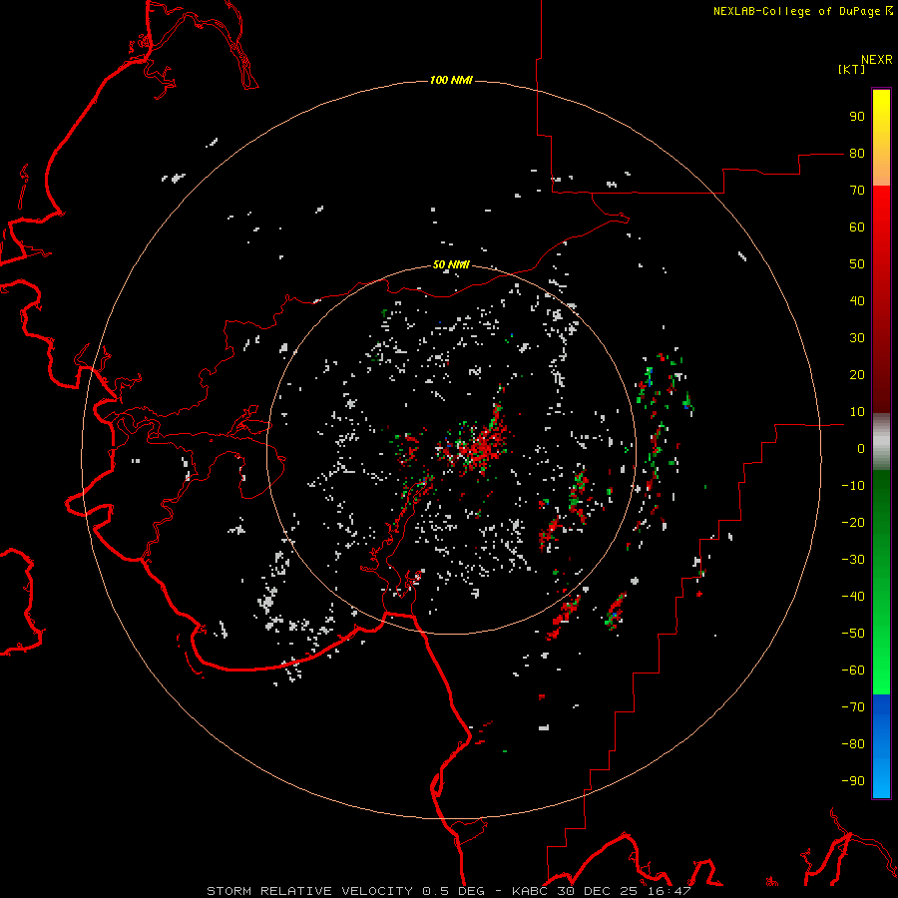
Task: Click the KT units label above the scale
Action: (x=852, y=69)
